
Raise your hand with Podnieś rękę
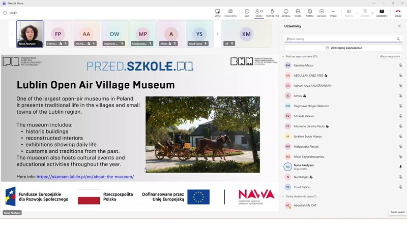(272, 12)
